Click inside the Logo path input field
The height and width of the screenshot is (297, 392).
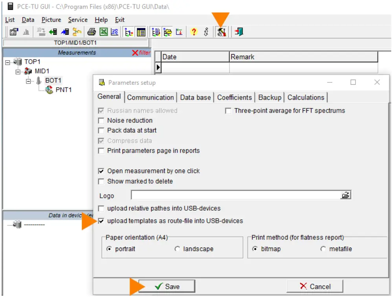[x=236, y=195]
